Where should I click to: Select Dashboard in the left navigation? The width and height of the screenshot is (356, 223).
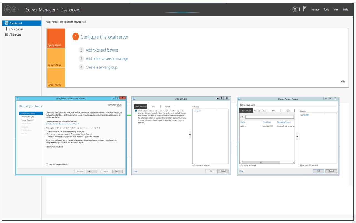point(22,23)
